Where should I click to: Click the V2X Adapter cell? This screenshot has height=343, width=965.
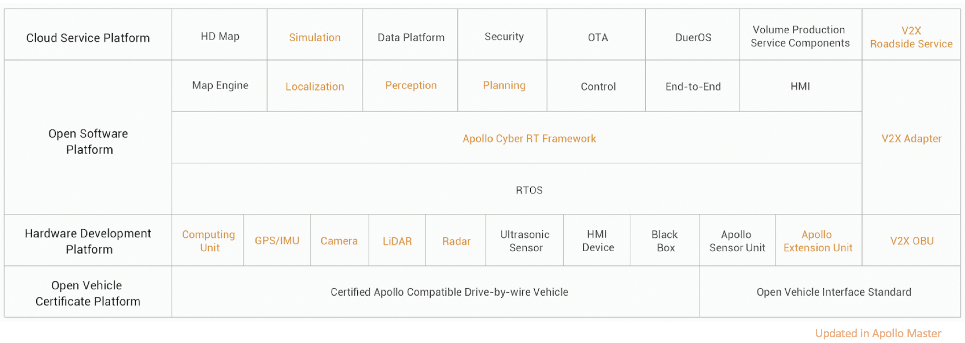(911, 139)
